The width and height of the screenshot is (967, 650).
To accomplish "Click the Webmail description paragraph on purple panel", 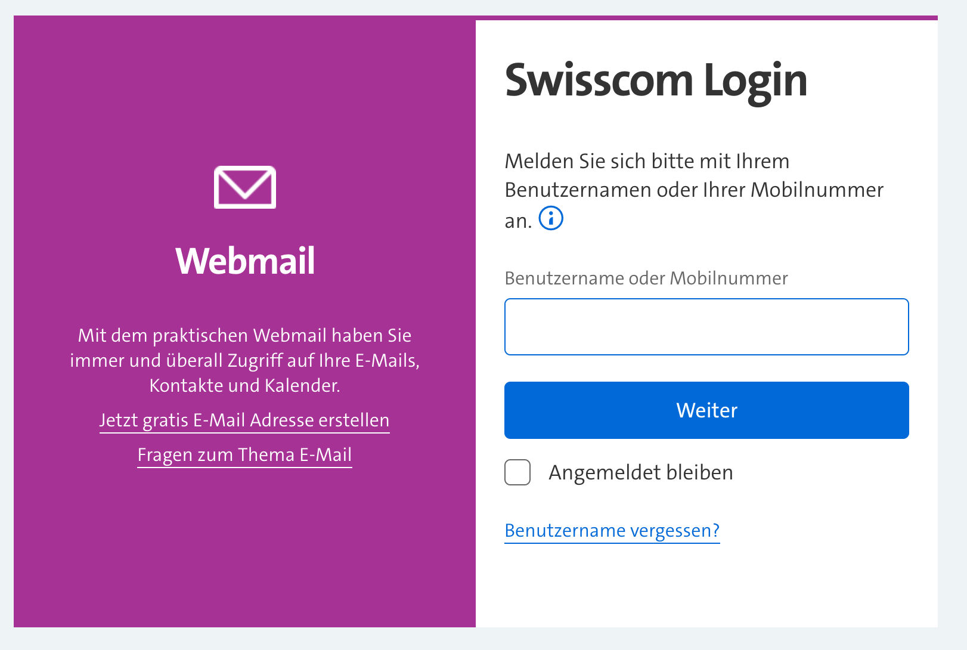I will pyautogui.click(x=244, y=360).
